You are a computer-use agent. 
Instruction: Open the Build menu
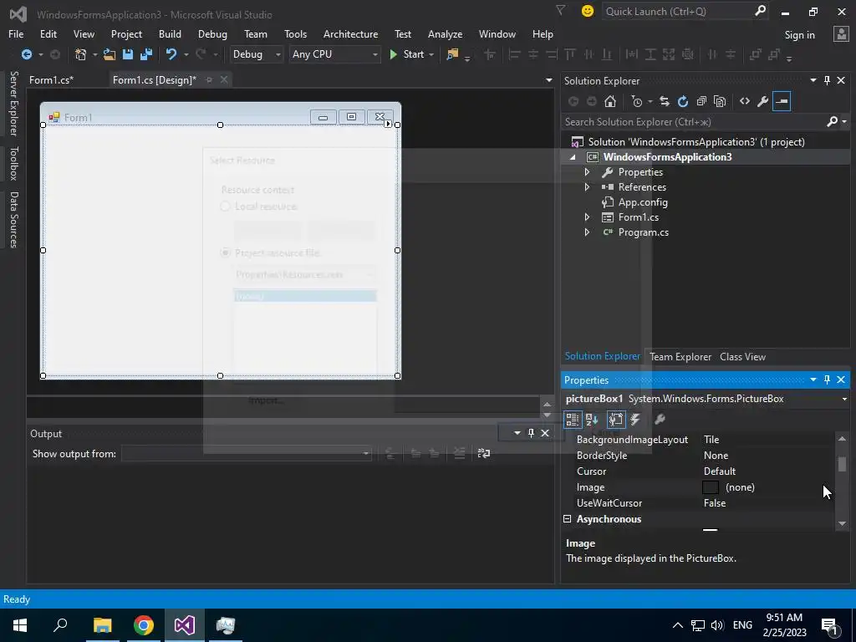pyautogui.click(x=170, y=33)
